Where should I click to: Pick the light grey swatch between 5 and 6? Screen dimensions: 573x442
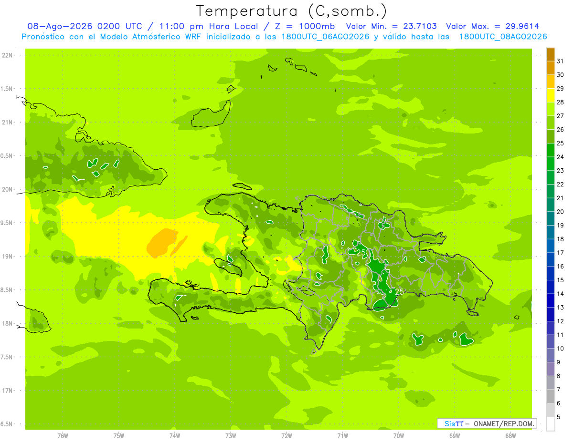point(551,410)
